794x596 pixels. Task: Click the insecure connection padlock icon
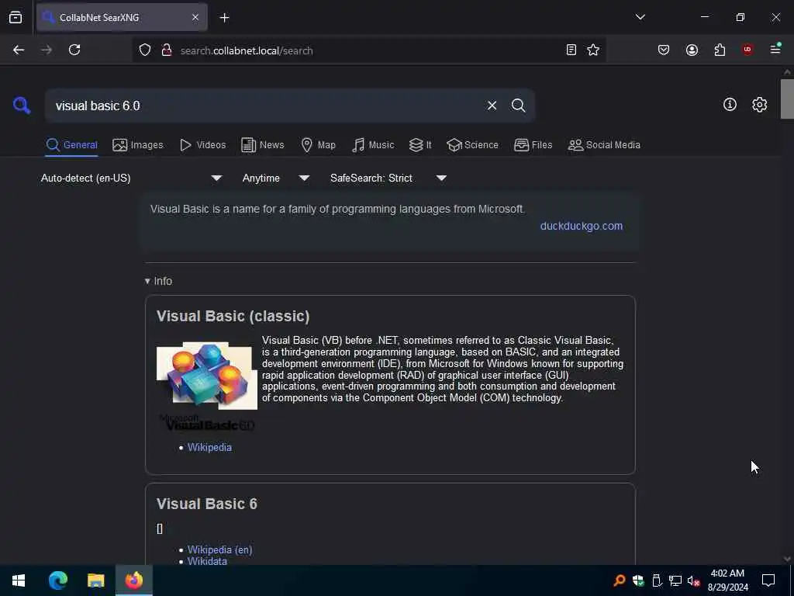click(x=166, y=50)
